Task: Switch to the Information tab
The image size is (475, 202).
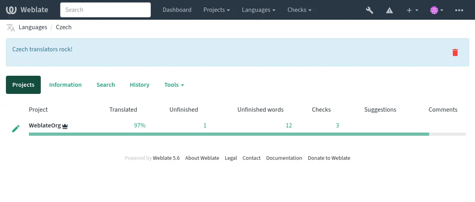Action: point(65,85)
